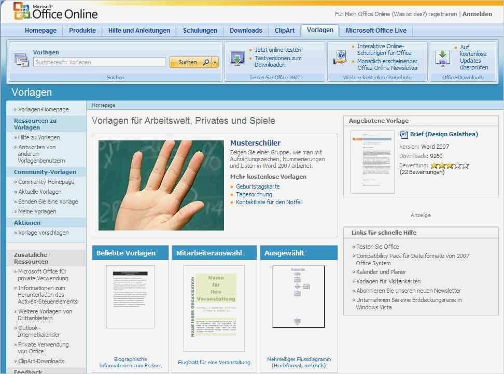Click Monatlich erscheinender Office Online Newsletter link
Image resolution: width=504 pixels, height=374 pixels.
pos(387,64)
